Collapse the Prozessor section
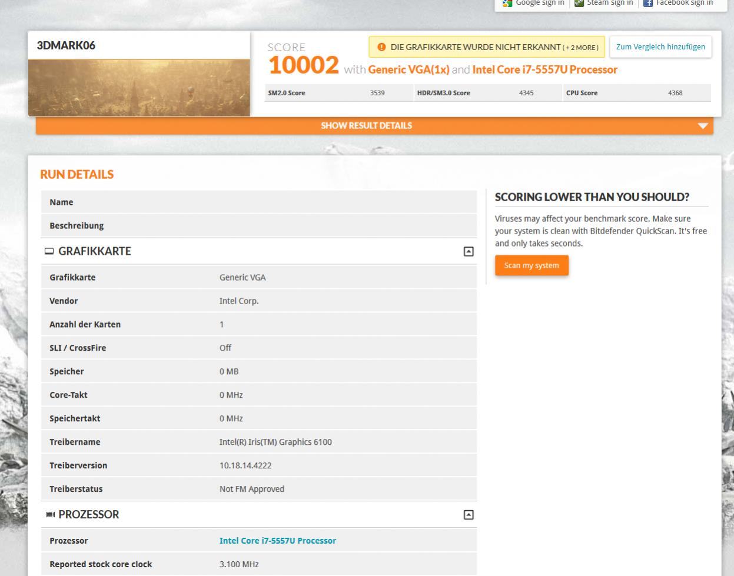The height and width of the screenshot is (576, 734). pos(469,515)
